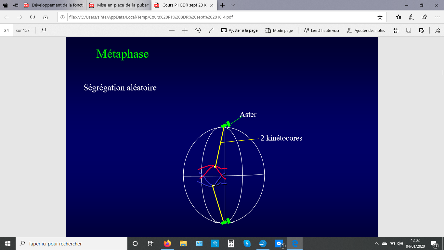Screen dimensions: 444x250
Task: Open the web notes pen tool
Action: [x=411, y=17]
